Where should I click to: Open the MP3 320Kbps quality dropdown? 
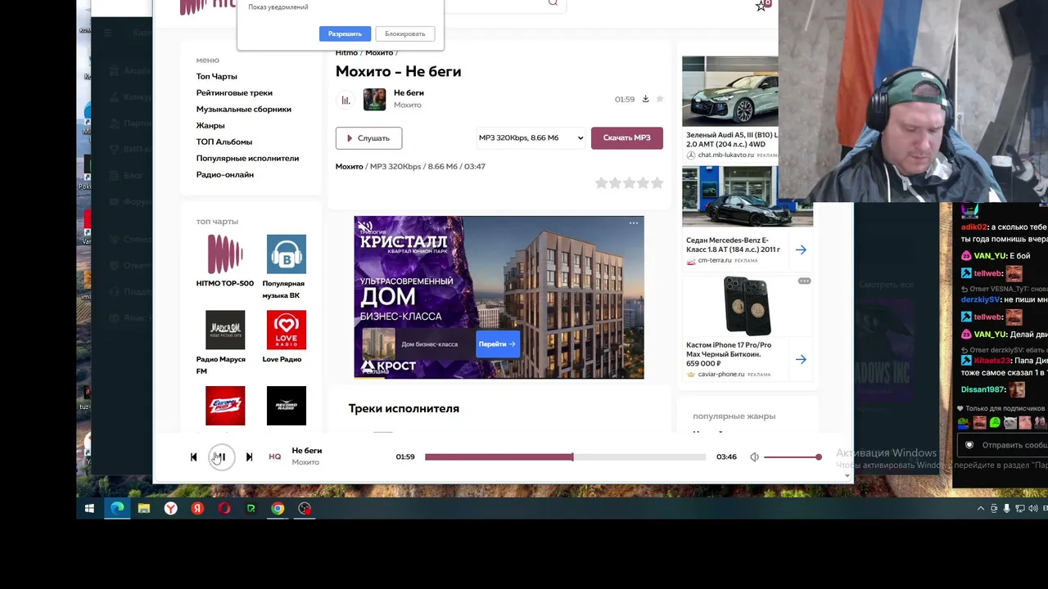pos(531,137)
